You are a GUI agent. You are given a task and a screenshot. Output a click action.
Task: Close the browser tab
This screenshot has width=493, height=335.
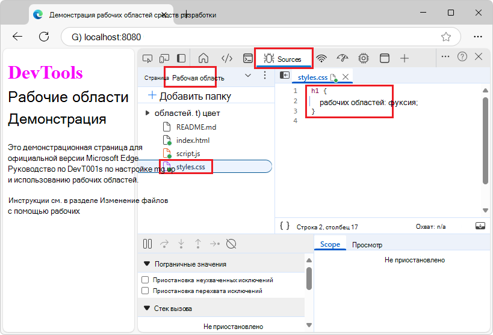pos(164,14)
